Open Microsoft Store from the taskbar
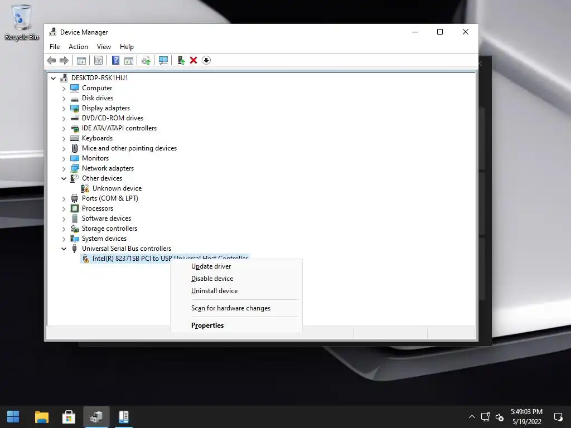571x428 pixels. 69,417
